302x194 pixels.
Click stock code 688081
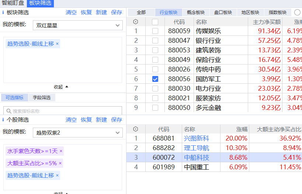(x=163, y=138)
